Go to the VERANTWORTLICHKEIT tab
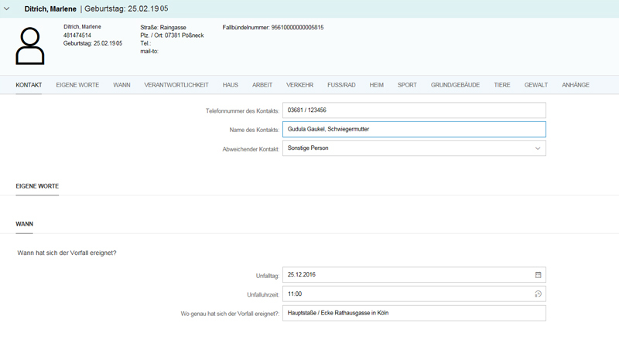Screen dimensions: 619x360 click(x=176, y=85)
